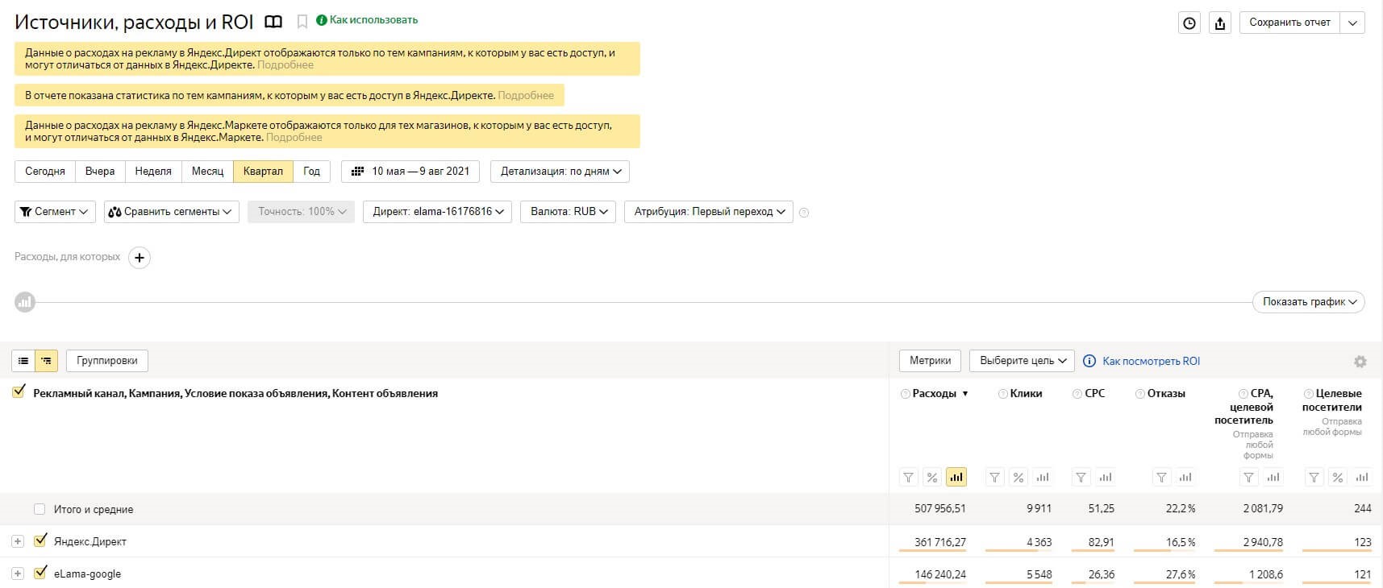
Task: Open table settings gear icon
Action: tap(1360, 362)
